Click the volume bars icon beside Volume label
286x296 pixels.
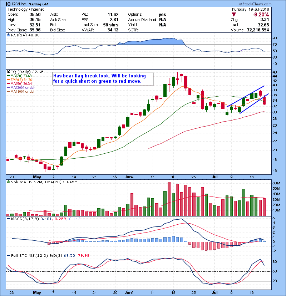click(8, 182)
